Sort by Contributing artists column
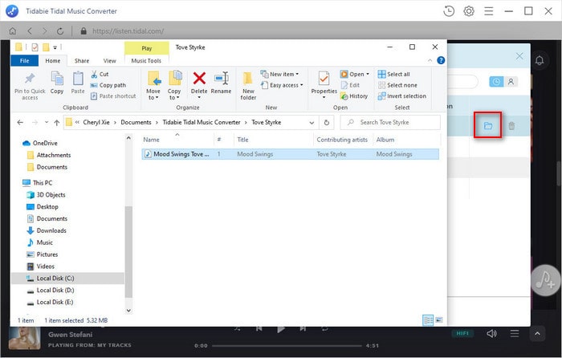The image size is (562, 358). pyautogui.click(x=342, y=140)
